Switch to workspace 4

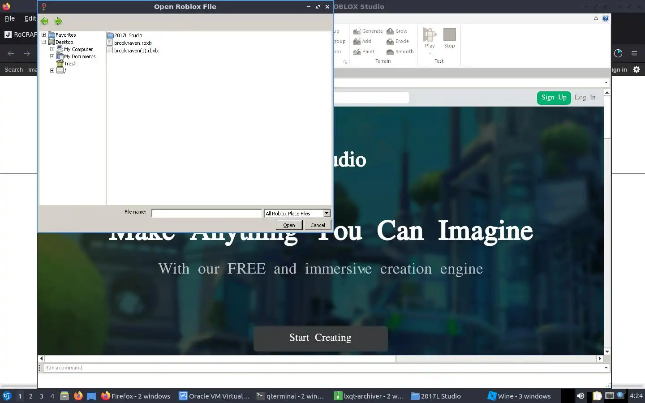(x=52, y=396)
